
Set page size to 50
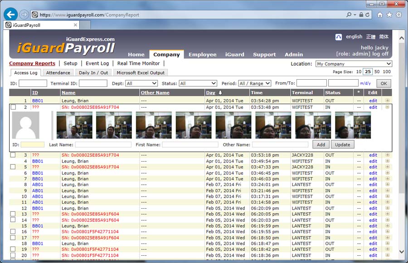(377, 72)
